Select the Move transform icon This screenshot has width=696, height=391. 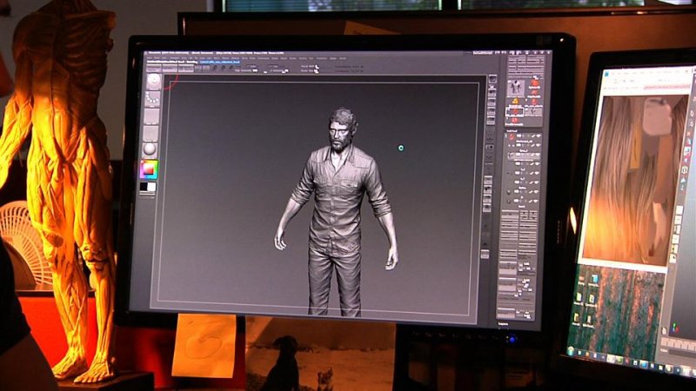click(x=215, y=69)
